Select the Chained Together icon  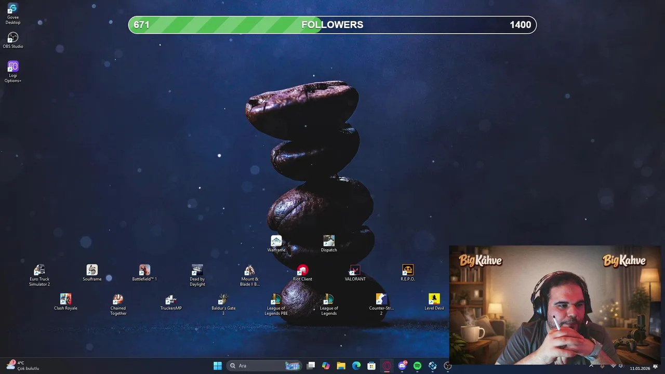click(118, 304)
